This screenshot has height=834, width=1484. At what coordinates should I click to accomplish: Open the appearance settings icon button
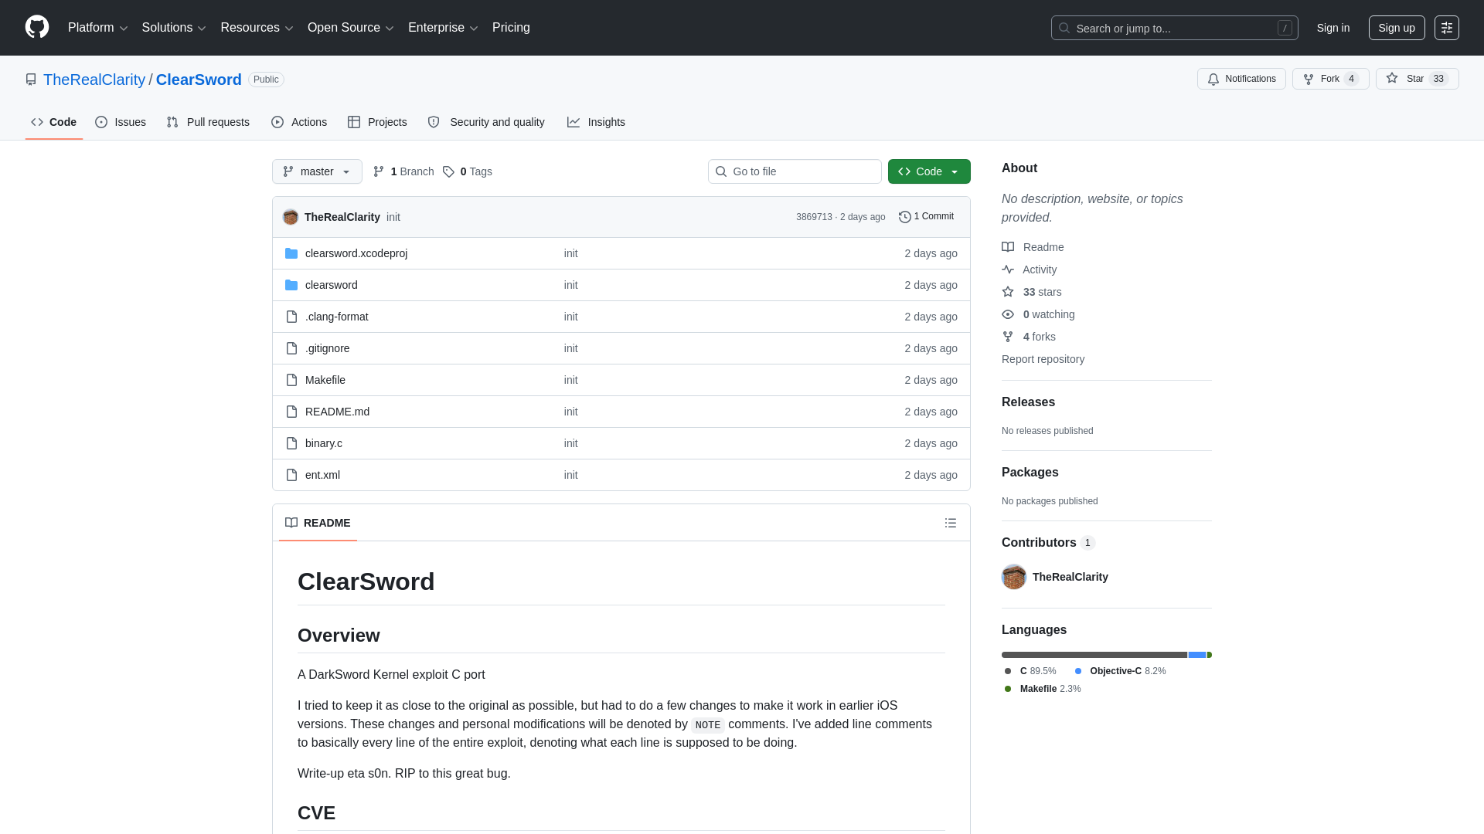[x=1446, y=28]
